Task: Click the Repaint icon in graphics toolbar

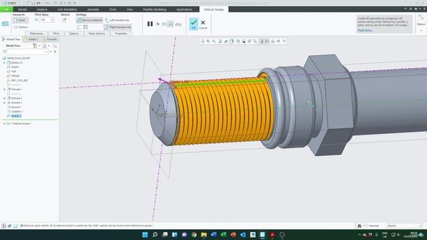Action: tap(220, 41)
